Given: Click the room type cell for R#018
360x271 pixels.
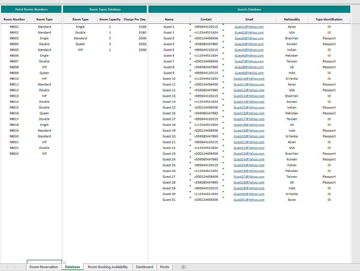Looking at the screenshot, I should pos(44,125).
